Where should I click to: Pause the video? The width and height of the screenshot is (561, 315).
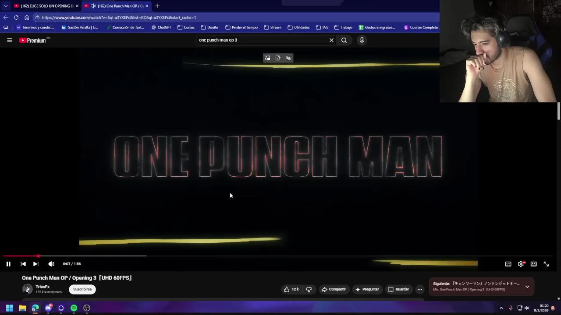8,264
